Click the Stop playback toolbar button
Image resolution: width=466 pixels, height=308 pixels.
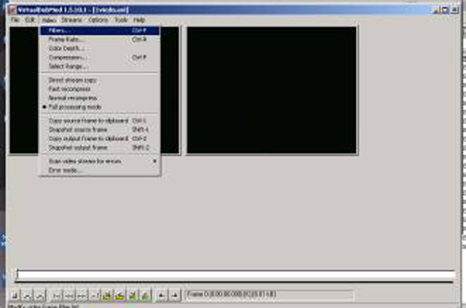(x=15, y=296)
